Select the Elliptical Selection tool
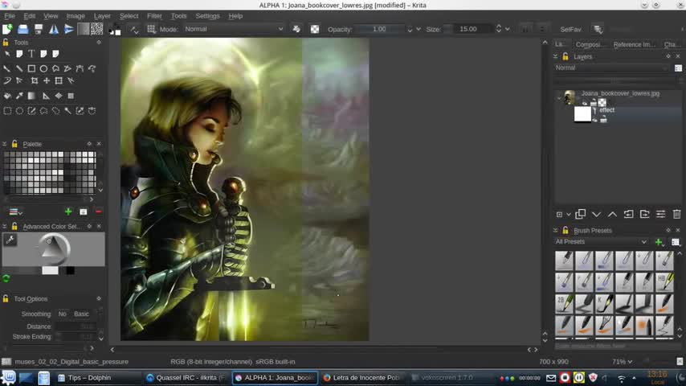Image resolution: width=686 pixels, height=386 pixels. tap(19, 111)
